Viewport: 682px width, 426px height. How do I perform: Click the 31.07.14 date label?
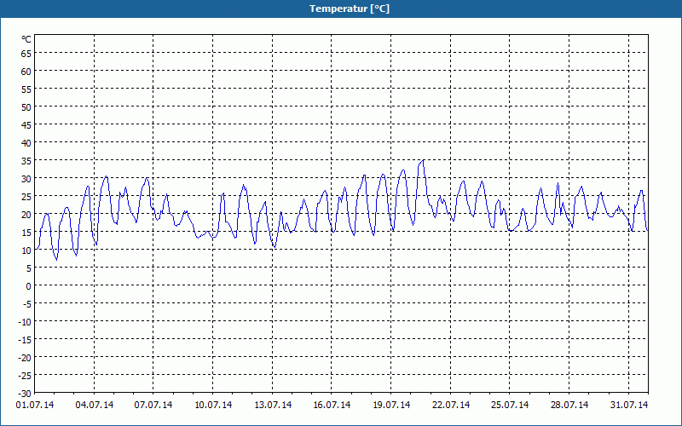pyautogui.click(x=629, y=406)
